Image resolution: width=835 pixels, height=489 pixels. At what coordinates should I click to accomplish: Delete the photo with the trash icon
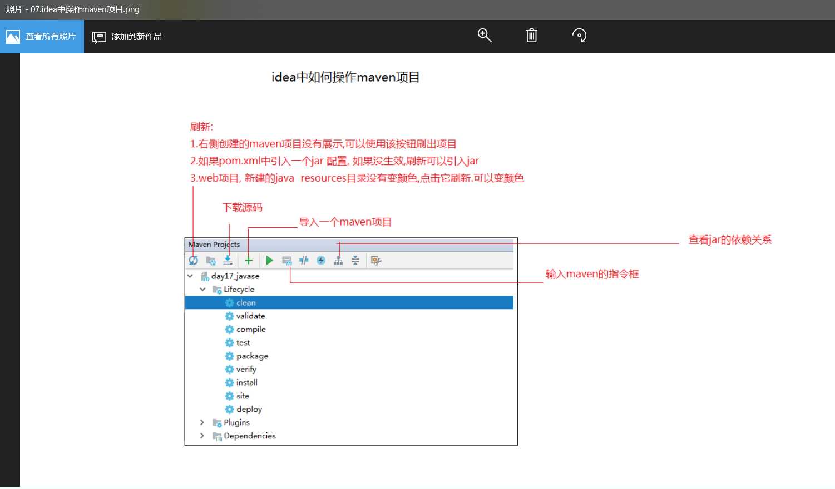click(532, 36)
